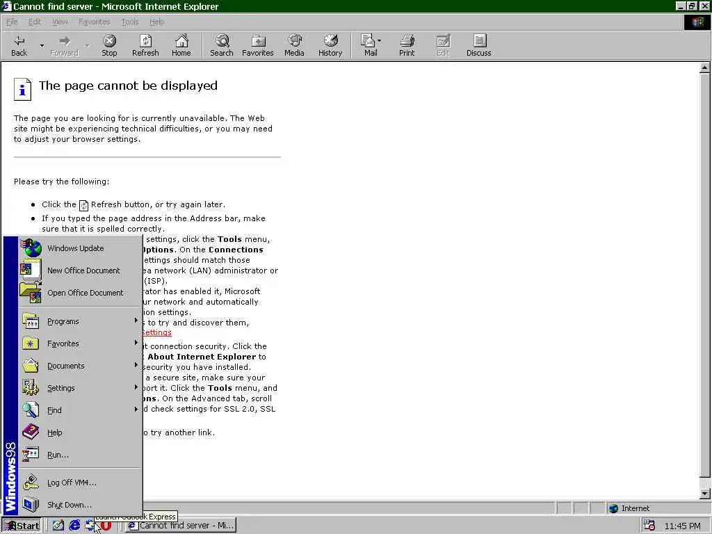Select Windows Update in Start menu
The width and height of the screenshot is (712, 534).
[x=81, y=248]
